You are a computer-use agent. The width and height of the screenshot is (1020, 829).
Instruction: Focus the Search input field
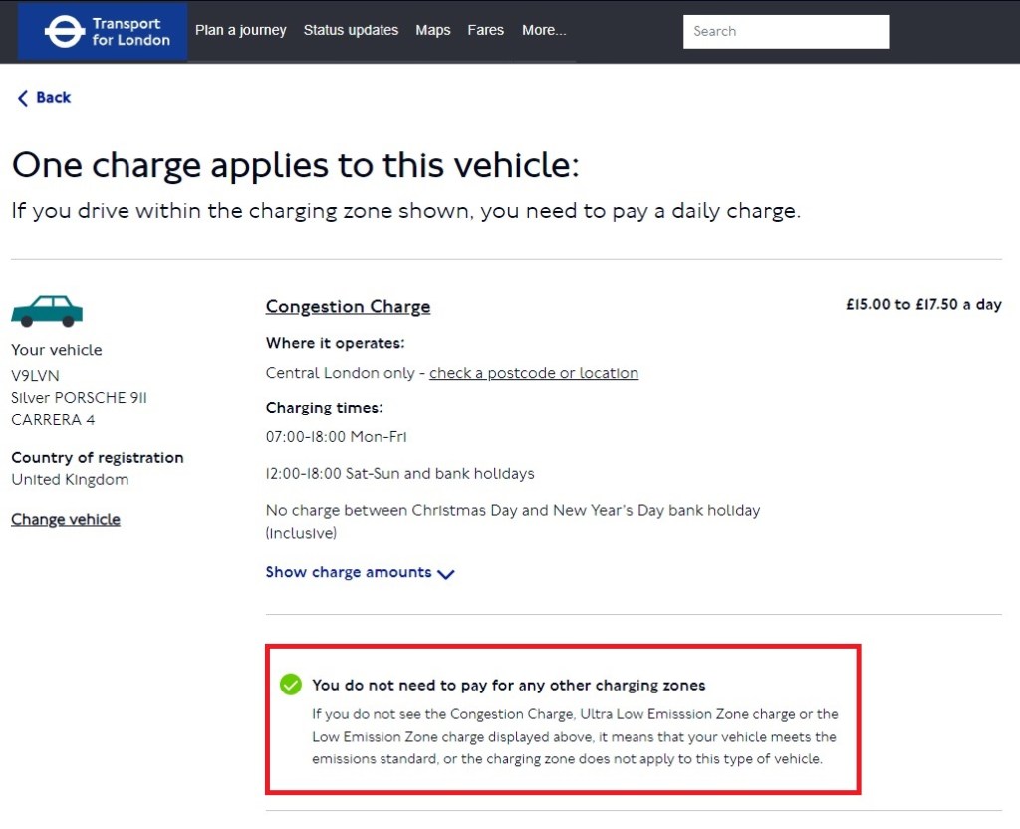pos(785,31)
